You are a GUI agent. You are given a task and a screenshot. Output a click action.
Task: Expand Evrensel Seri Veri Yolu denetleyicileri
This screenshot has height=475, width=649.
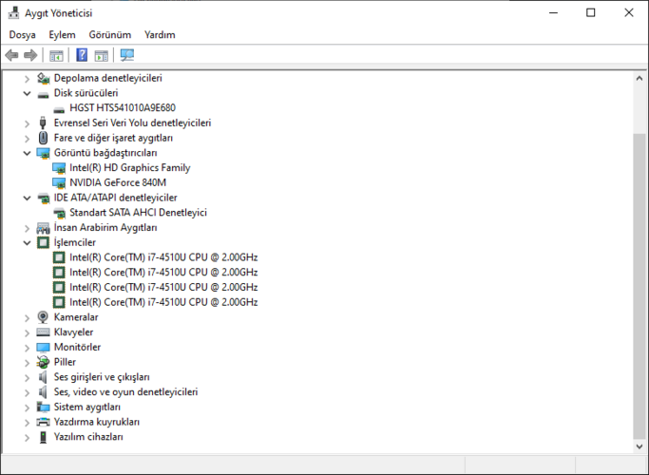(x=27, y=123)
